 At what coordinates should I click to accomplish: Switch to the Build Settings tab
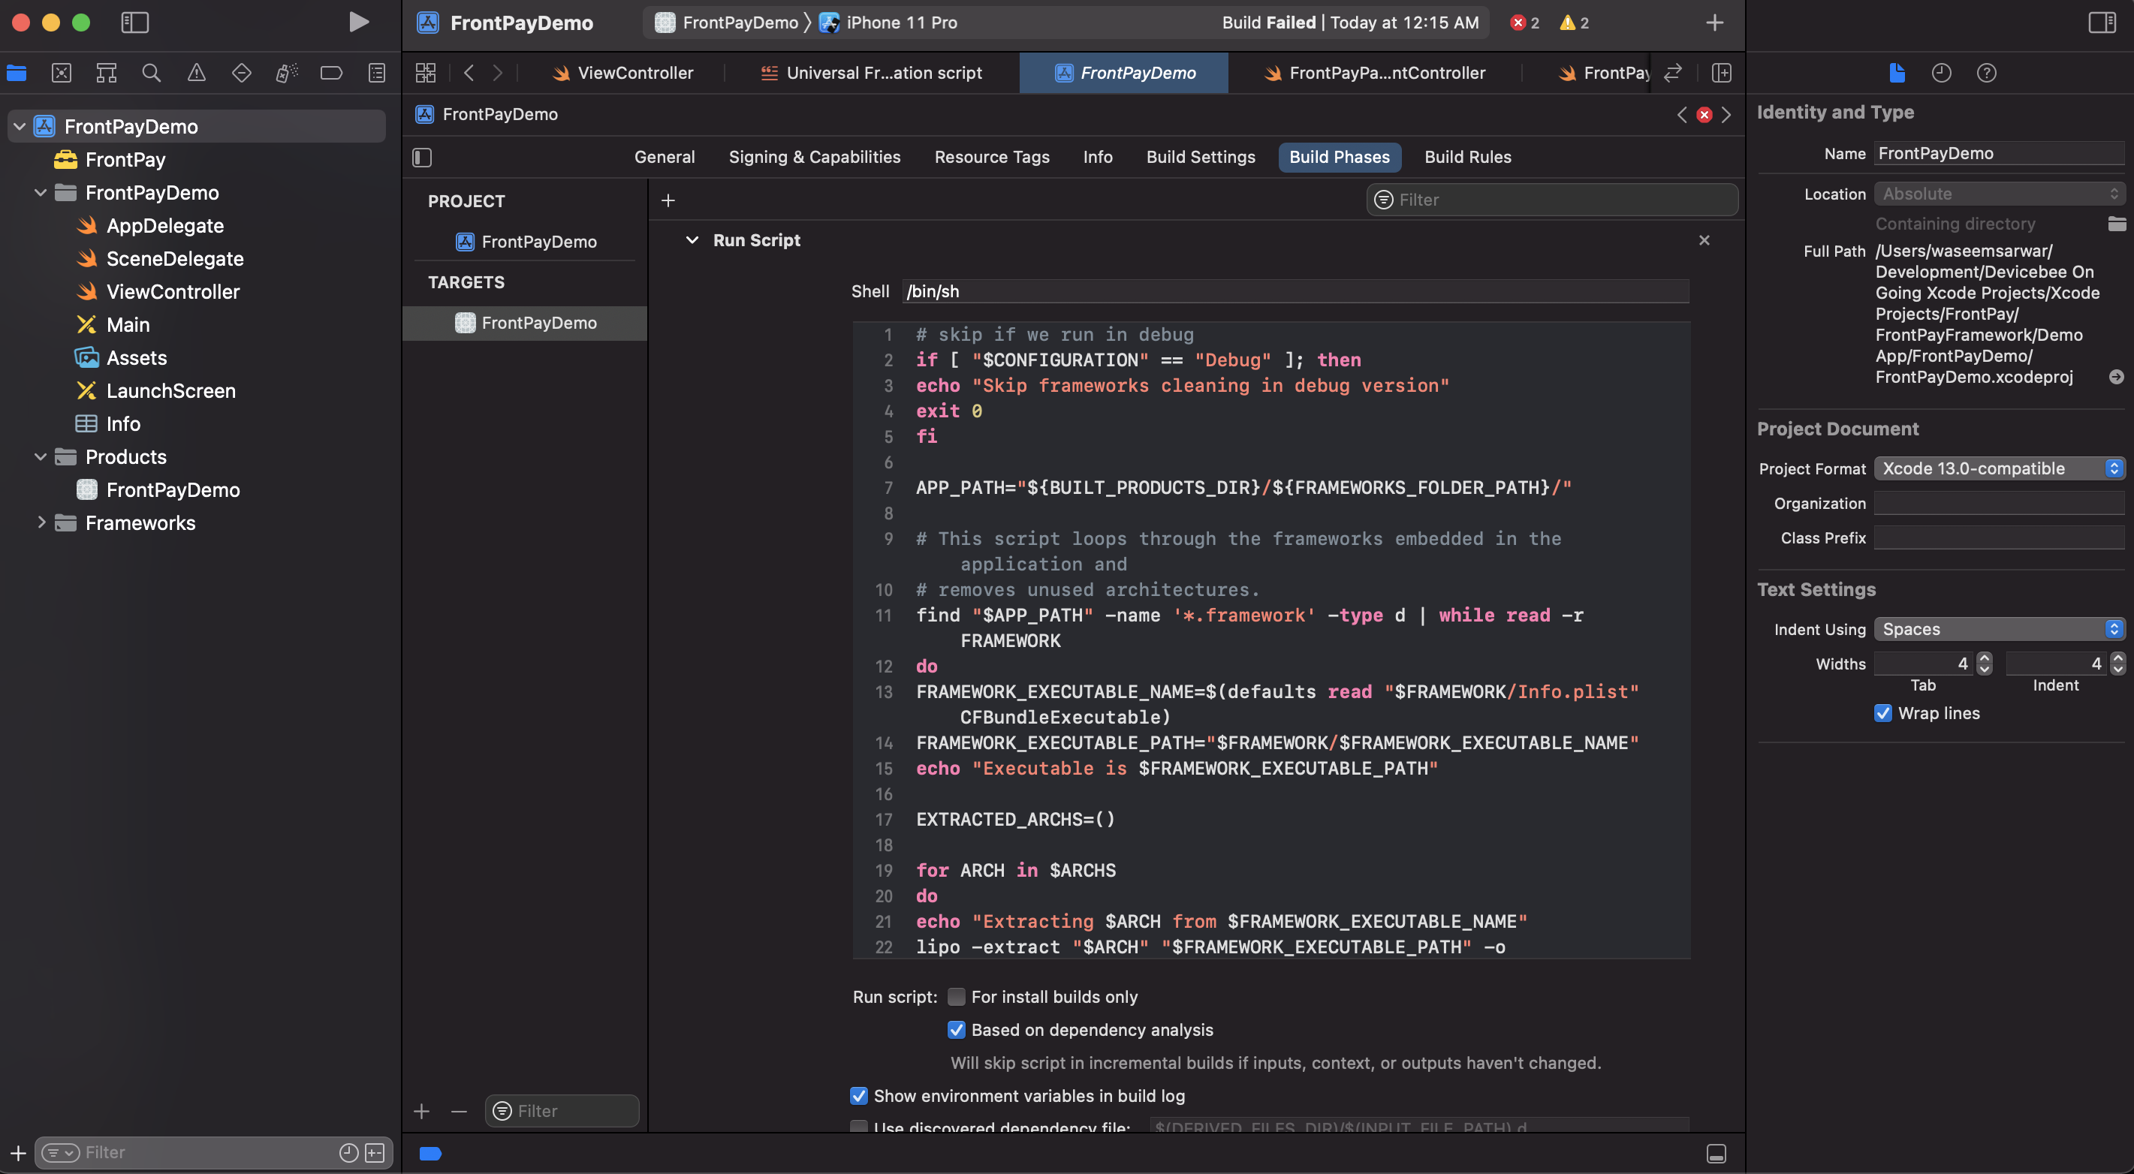1201,158
